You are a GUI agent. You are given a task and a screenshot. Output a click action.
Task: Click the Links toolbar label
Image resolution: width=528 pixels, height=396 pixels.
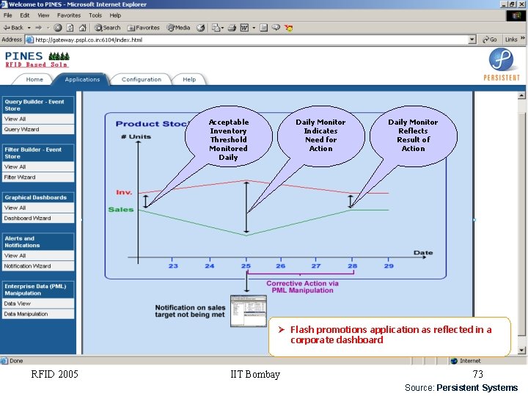tap(511, 40)
